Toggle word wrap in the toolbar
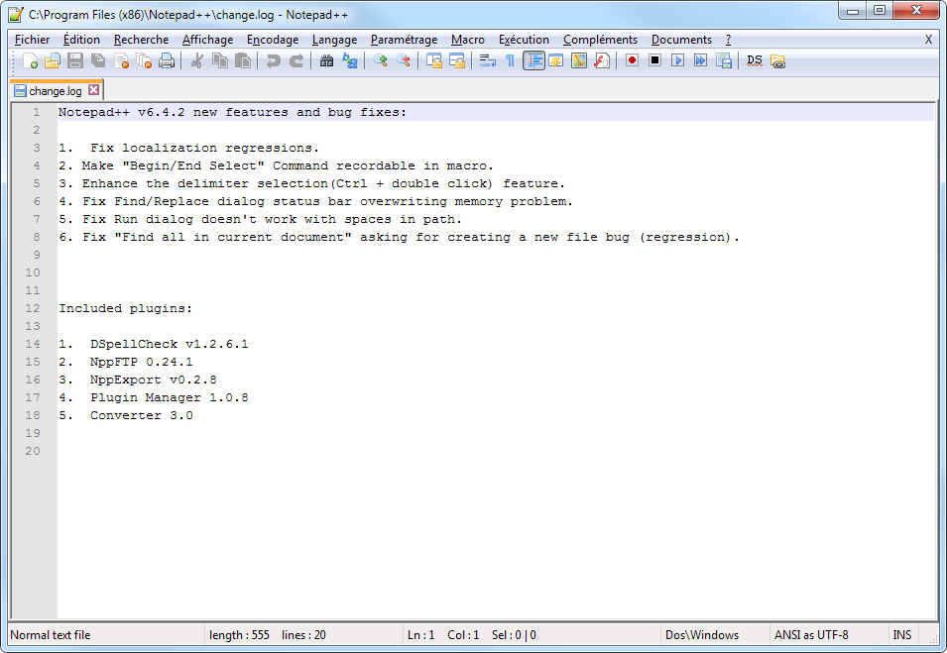This screenshot has height=653, width=947. click(487, 60)
